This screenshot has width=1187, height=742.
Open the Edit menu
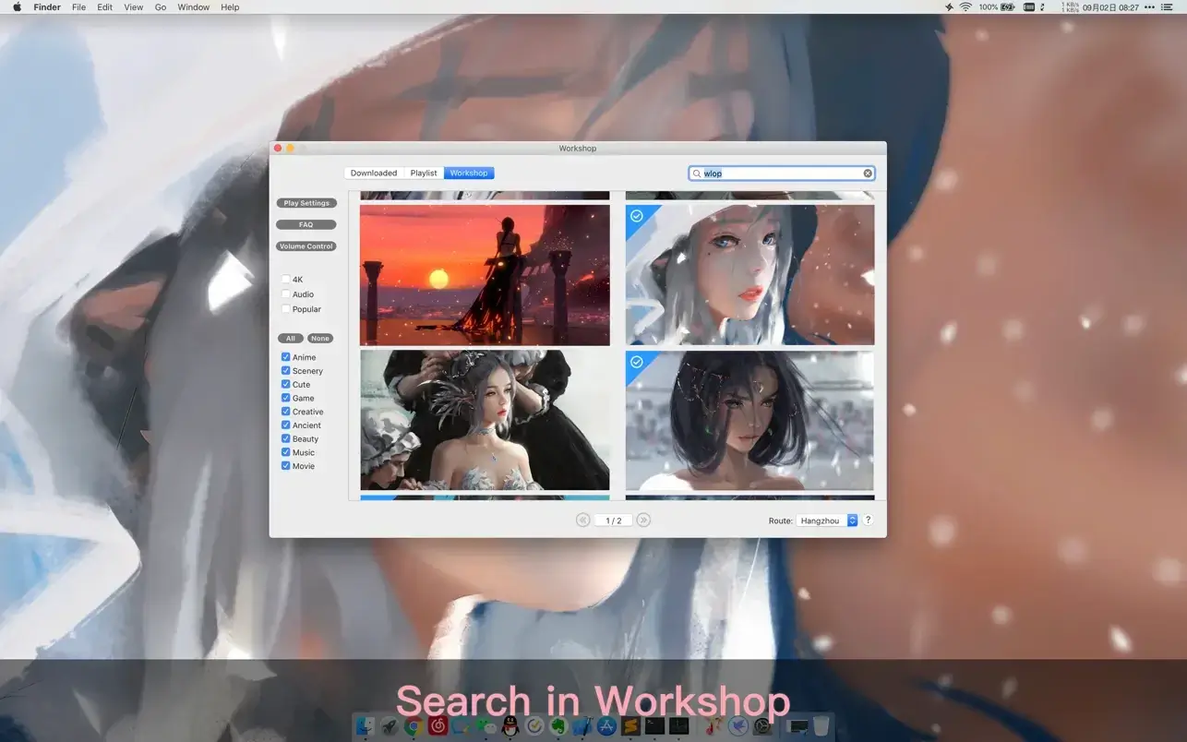(105, 6)
